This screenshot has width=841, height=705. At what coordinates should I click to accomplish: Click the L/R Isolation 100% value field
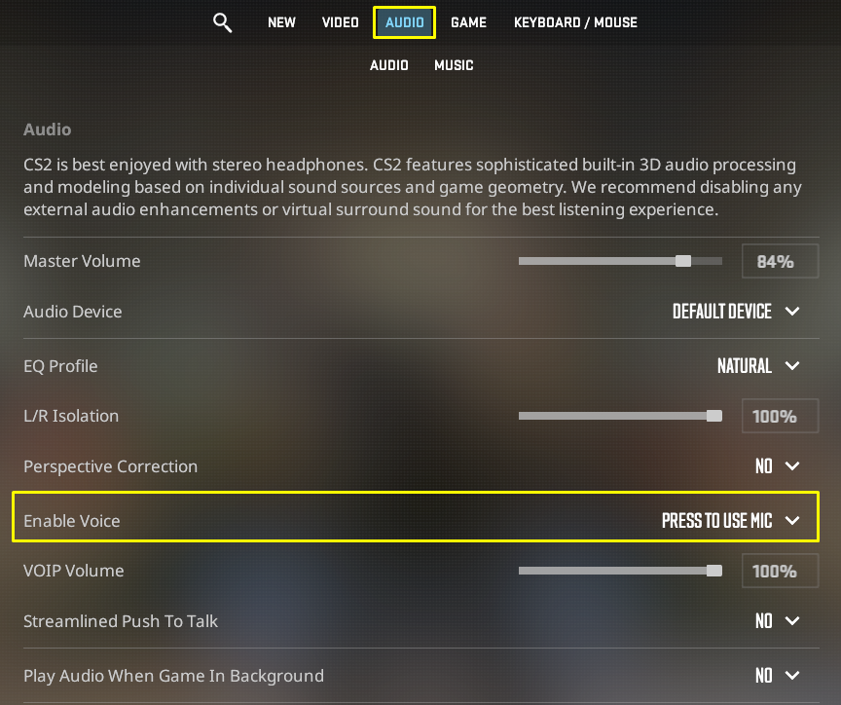(x=780, y=416)
